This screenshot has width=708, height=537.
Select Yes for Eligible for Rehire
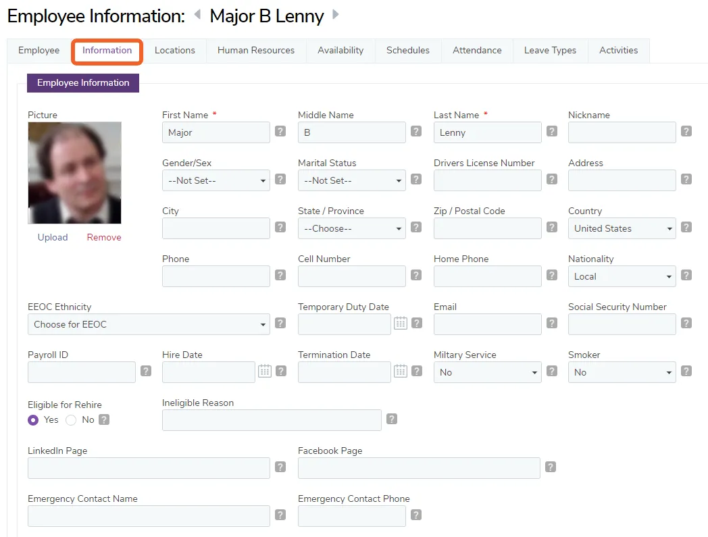tap(33, 420)
